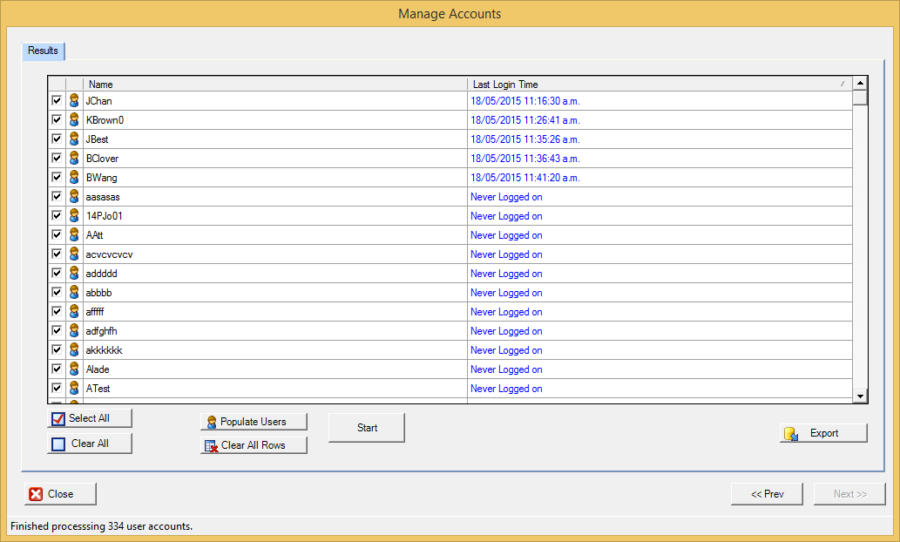The image size is (900, 542).
Task: Click the database icon on Export button
Action: pyautogui.click(x=791, y=434)
